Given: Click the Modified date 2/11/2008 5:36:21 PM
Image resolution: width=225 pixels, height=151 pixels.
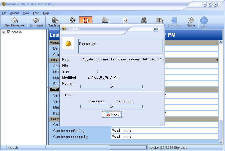Looking at the screenshot, I should coord(103,78).
